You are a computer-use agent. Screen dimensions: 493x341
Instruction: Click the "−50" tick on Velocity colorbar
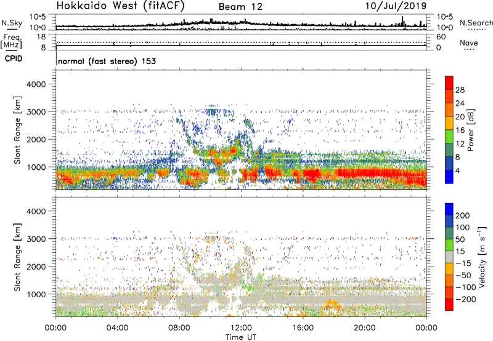point(463,275)
